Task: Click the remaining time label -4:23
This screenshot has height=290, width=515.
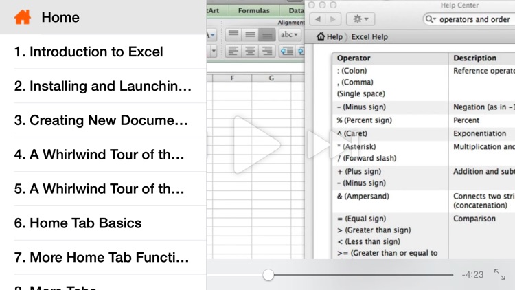Action: [x=472, y=275]
